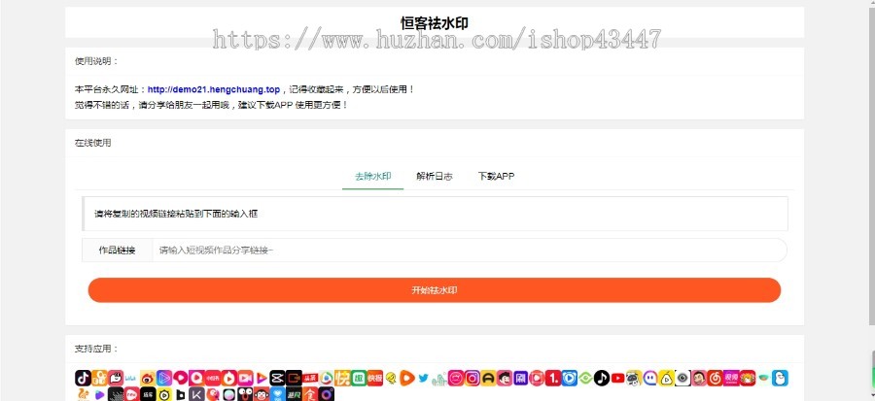Switch to the 去除水印 tab
This screenshot has height=401, width=875.
(x=372, y=176)
